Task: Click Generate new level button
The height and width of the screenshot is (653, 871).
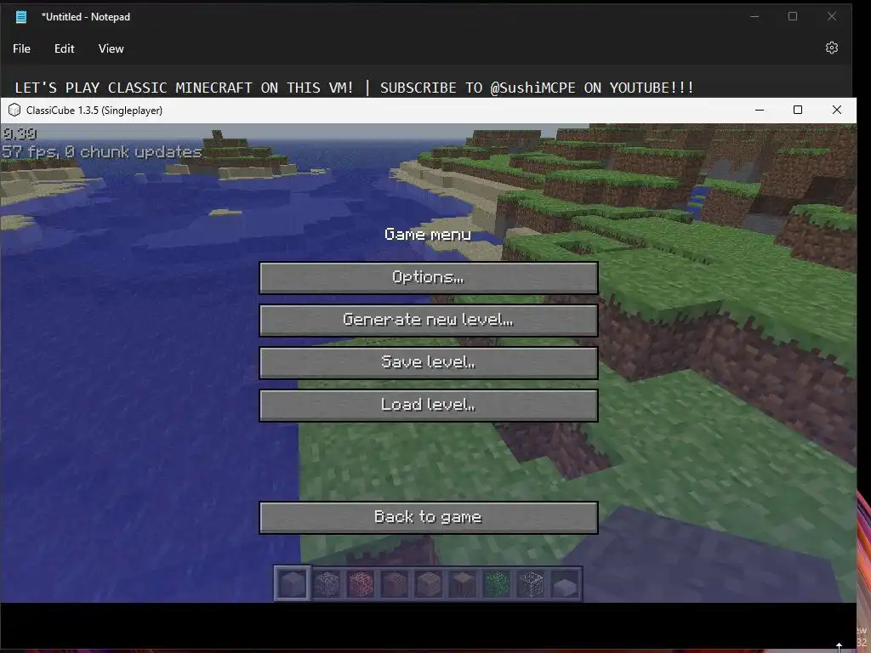Action: 429,320
